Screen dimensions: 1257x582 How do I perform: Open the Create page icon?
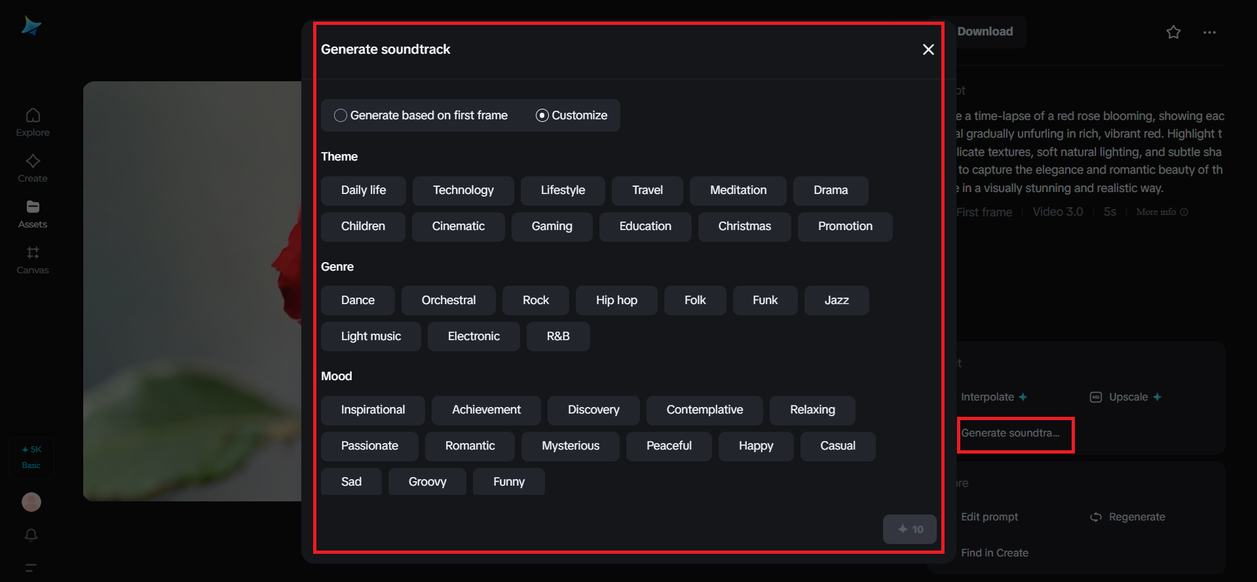(x=33, y=168)
